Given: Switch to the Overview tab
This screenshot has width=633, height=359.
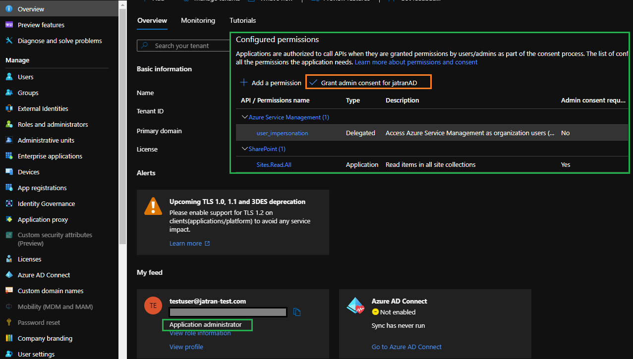Looking at the screenshot, I should coord(152,20).
